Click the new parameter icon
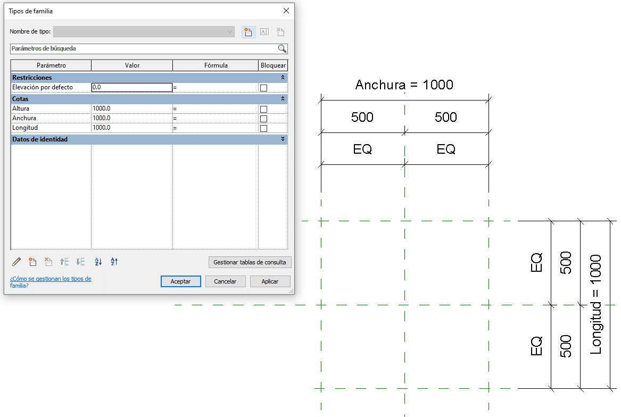The width and height of the screenshot is (621, 417). 32,261
